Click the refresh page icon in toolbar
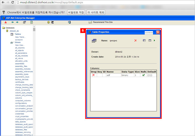The width and height of the screenshot is (195, 136). pyautogui.click(x=32, y=22)
